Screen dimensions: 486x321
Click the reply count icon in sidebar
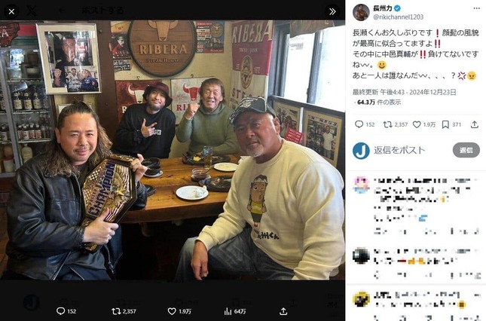(359, 124)
